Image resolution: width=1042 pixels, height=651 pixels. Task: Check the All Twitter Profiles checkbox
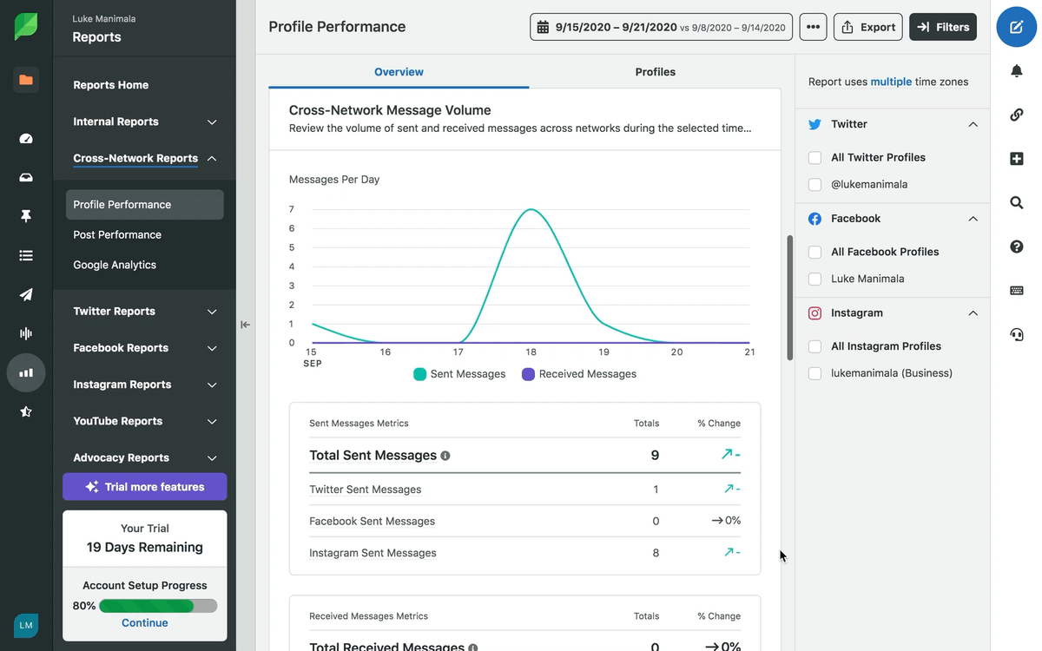814,157
